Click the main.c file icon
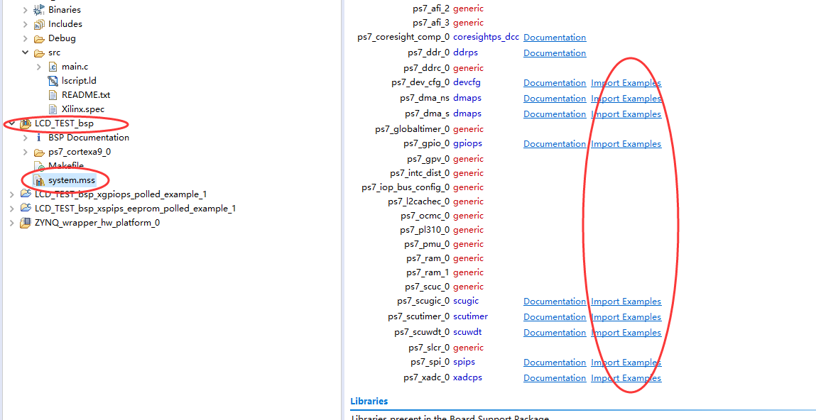Viewport: 816px width, 420px height. coord(53,67)
